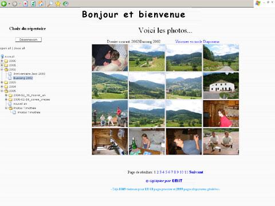
Task: Open thumbnail of man in blue reclining
Action: 184,141
